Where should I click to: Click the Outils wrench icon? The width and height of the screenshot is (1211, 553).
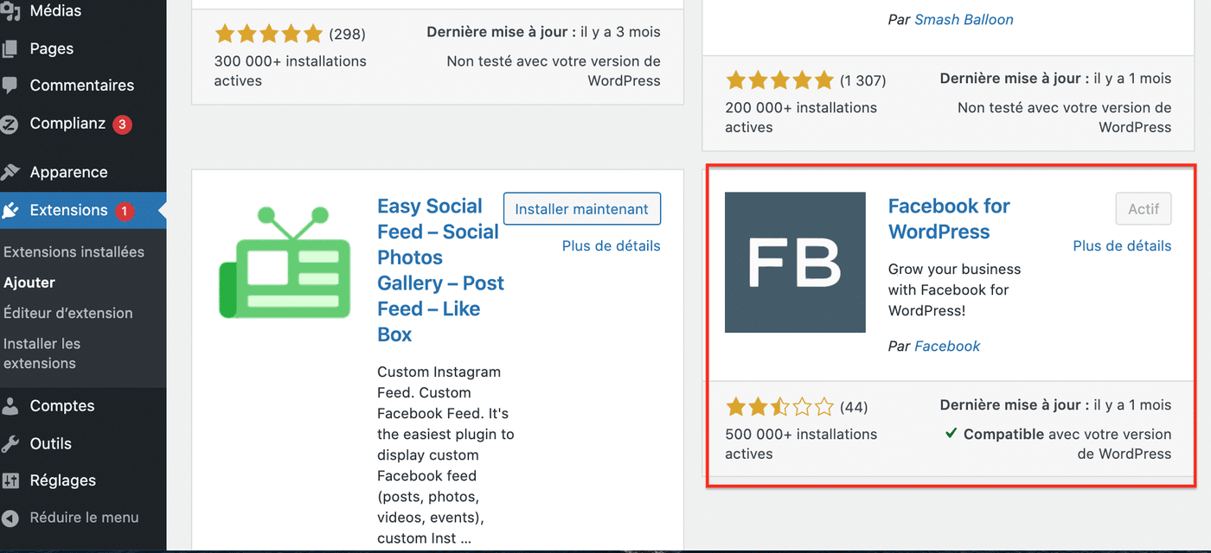point(10,443)
